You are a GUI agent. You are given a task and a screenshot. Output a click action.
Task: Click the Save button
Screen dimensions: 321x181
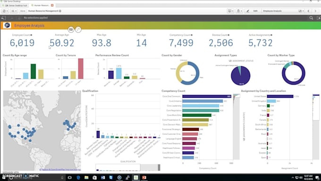click(x=23, y=11)
